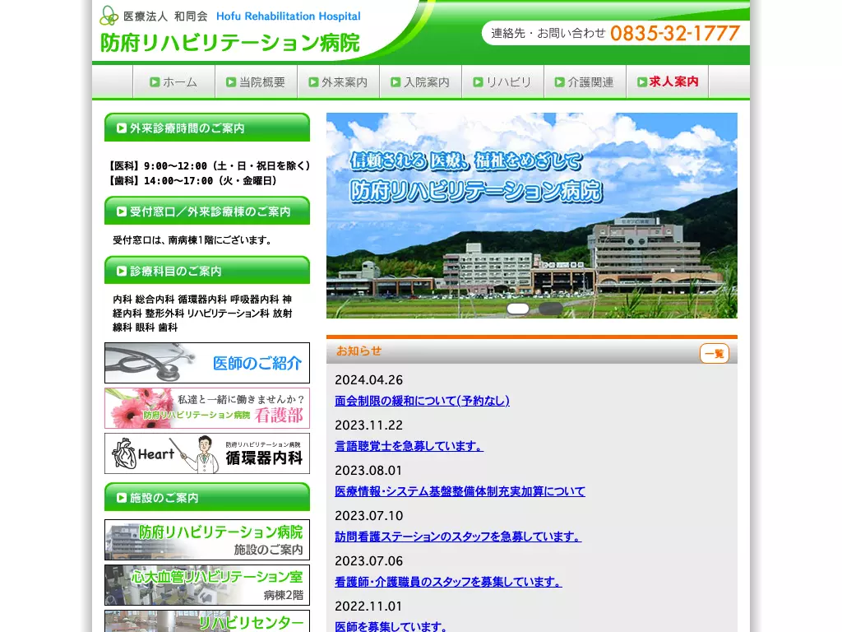Image resolution: width=842 pixels, height=632 pixels.
Task: Click the phone number 0835-32-1777
Action: pos(675,33)
